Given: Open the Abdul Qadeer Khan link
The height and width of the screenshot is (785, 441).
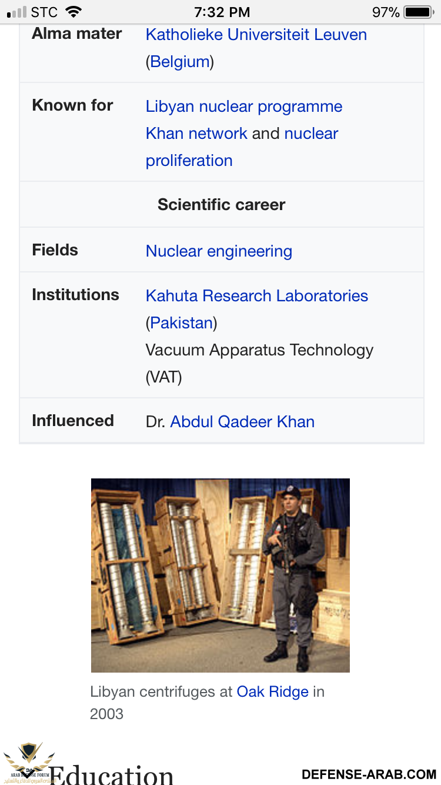Looking at the screenshot, I should 242,421.
